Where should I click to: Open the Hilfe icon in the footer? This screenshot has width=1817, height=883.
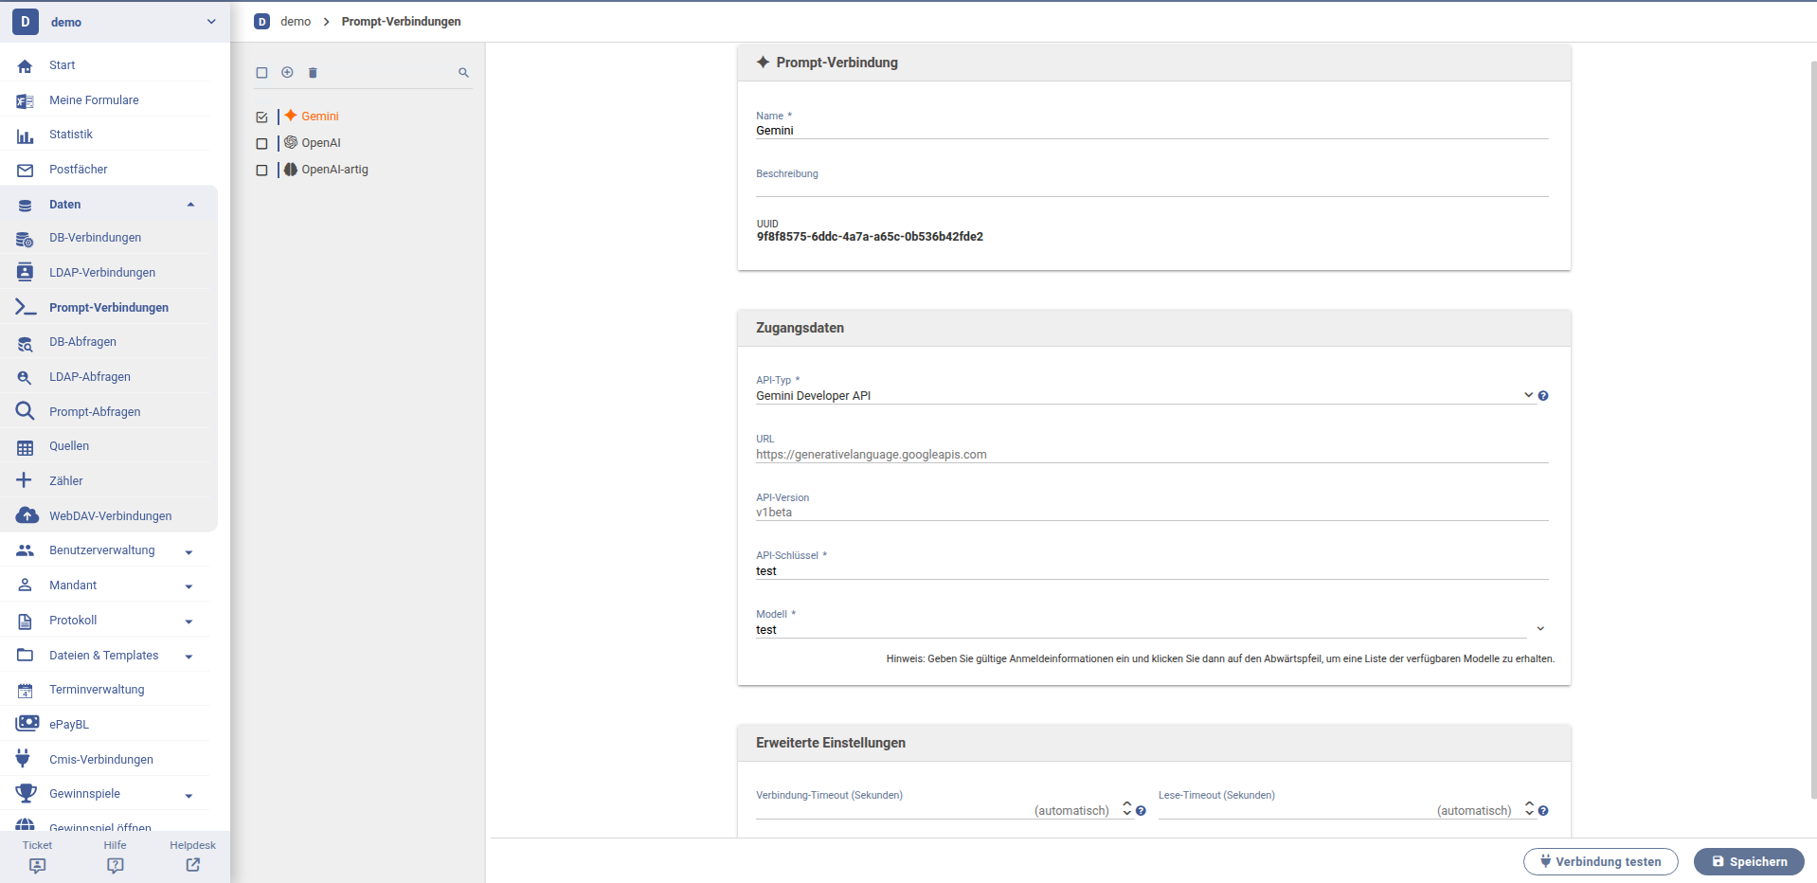[116, 865]
